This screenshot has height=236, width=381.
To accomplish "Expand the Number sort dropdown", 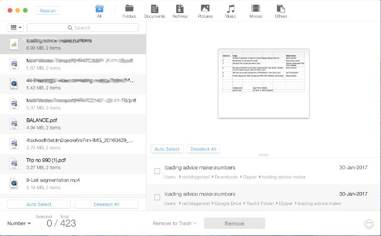I will [x=19, y=224].
